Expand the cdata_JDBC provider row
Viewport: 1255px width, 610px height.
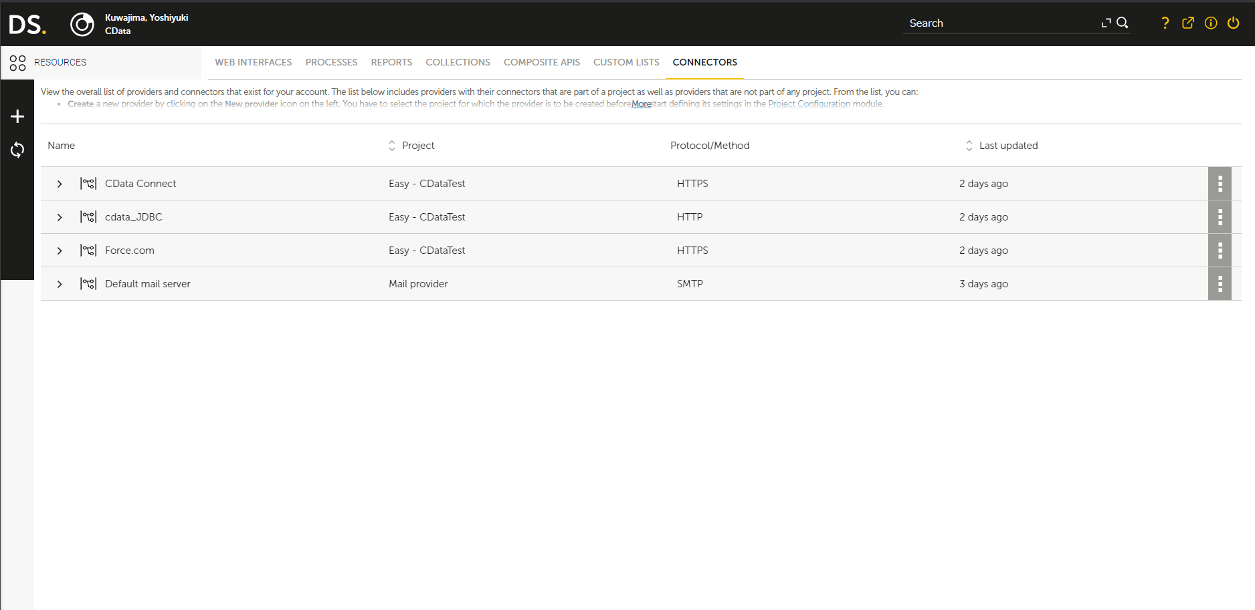pyautogui.click(x=60, y=217)
